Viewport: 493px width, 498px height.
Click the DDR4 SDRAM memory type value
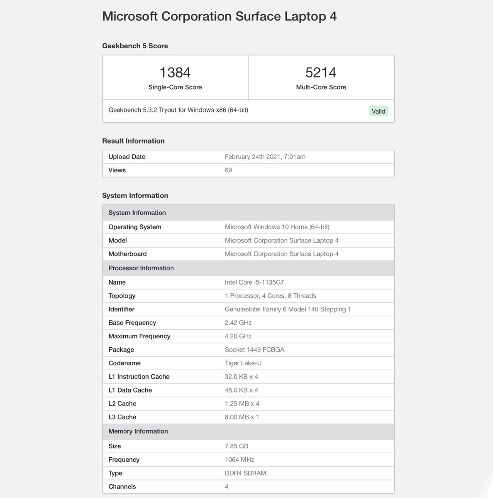pos(245,473)
